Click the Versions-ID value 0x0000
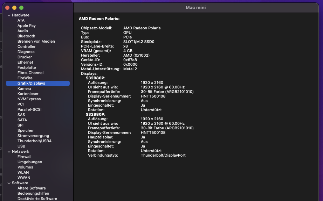Screen dimensions: 323x201 coord(130,64)
